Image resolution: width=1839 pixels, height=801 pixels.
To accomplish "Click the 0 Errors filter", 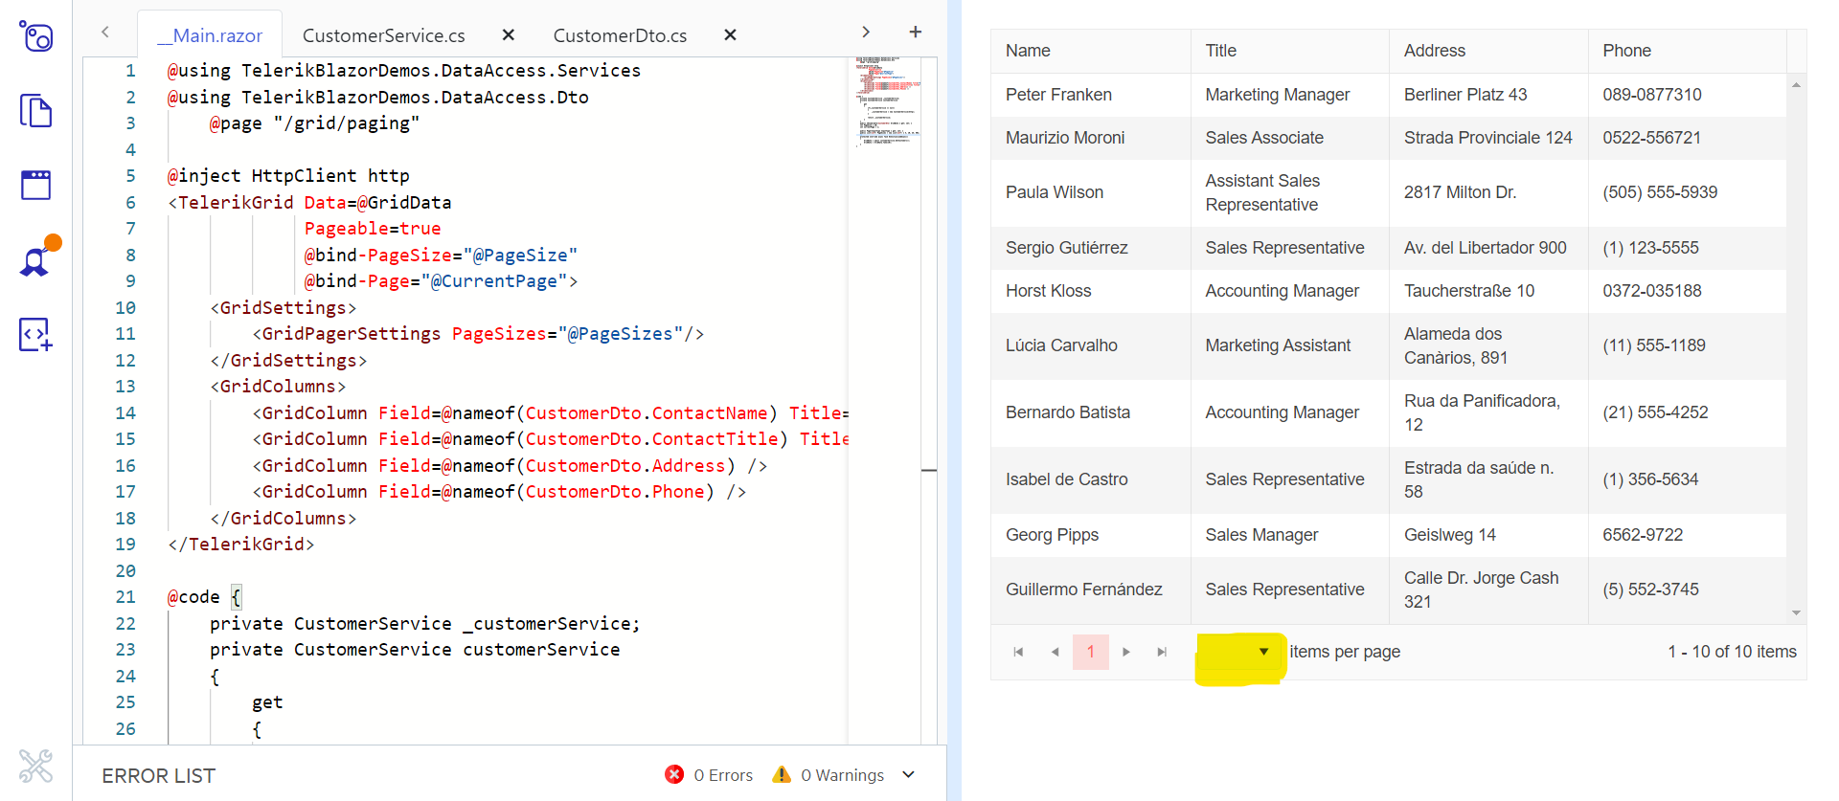I will (x=723, y=775).
